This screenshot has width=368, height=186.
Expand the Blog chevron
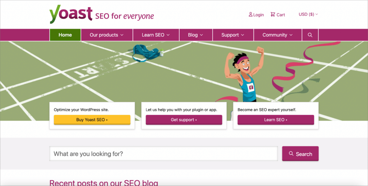[201, 35]
